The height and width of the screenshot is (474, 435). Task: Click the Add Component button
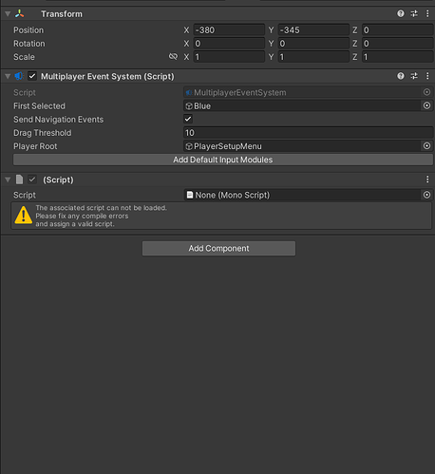tap(218, 248)
